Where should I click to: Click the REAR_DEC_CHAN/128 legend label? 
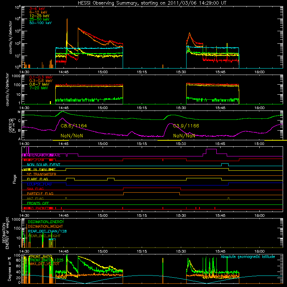[47, 231]
